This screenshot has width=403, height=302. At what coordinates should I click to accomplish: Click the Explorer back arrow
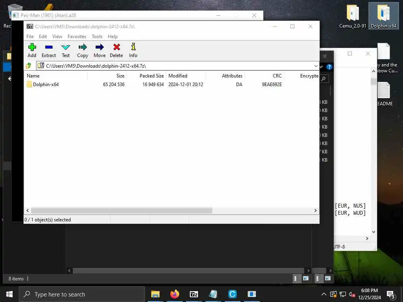(9, 79)
